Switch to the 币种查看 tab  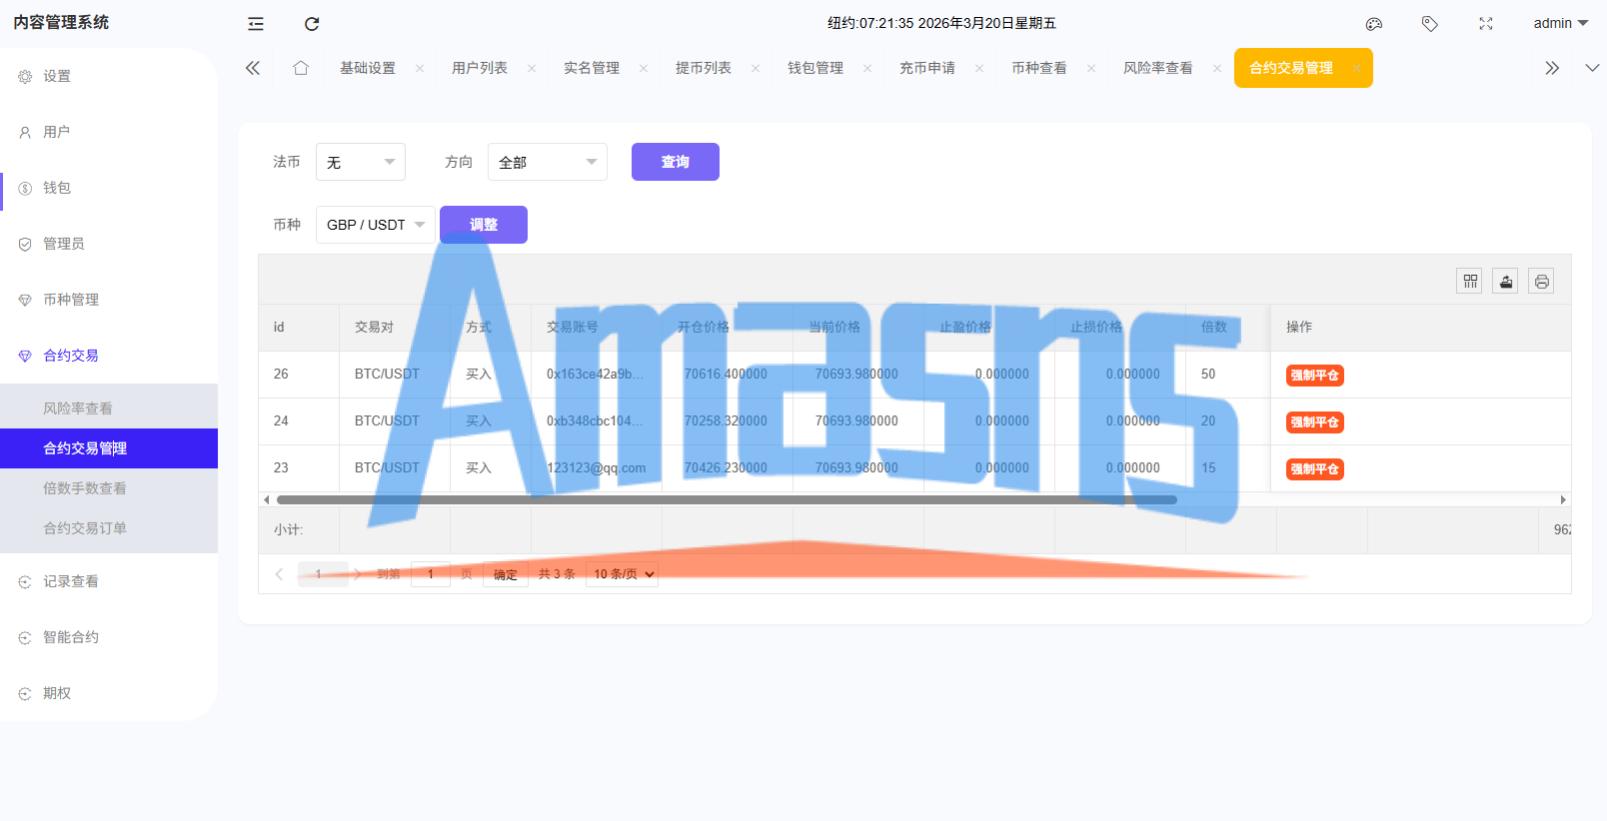coord(1039,68)
